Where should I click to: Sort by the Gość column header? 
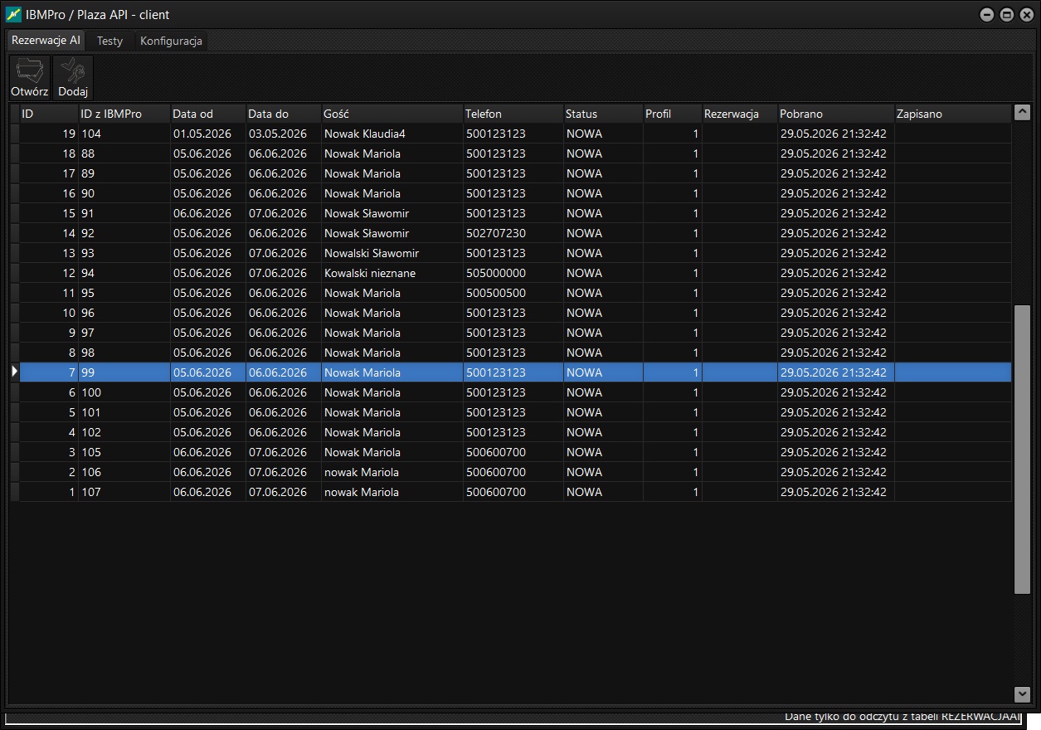[392, 114]
